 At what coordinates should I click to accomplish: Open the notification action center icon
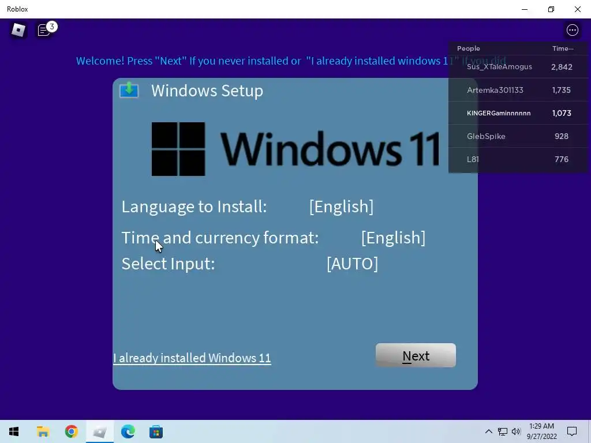pyautogui.click(x=572, y=431)
